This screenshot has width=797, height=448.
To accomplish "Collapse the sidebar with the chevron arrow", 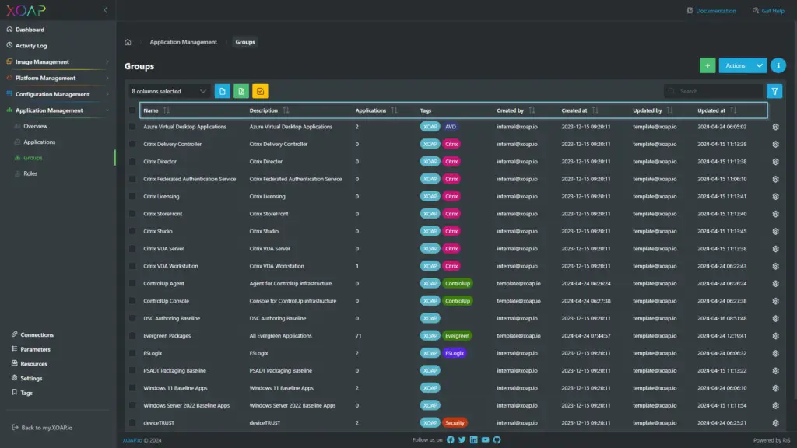I will (x=106, y=9).
